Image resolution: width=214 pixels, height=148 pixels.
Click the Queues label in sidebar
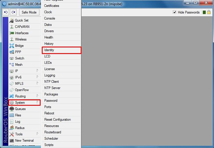[x=20, y=109]
